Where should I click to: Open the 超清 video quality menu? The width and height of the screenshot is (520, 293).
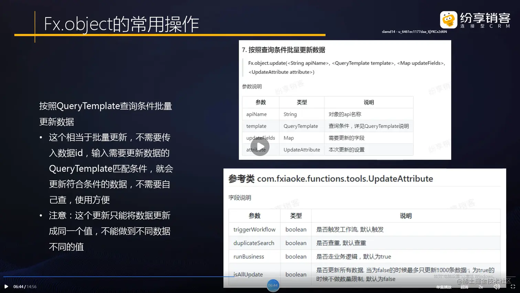coord(464,287)
